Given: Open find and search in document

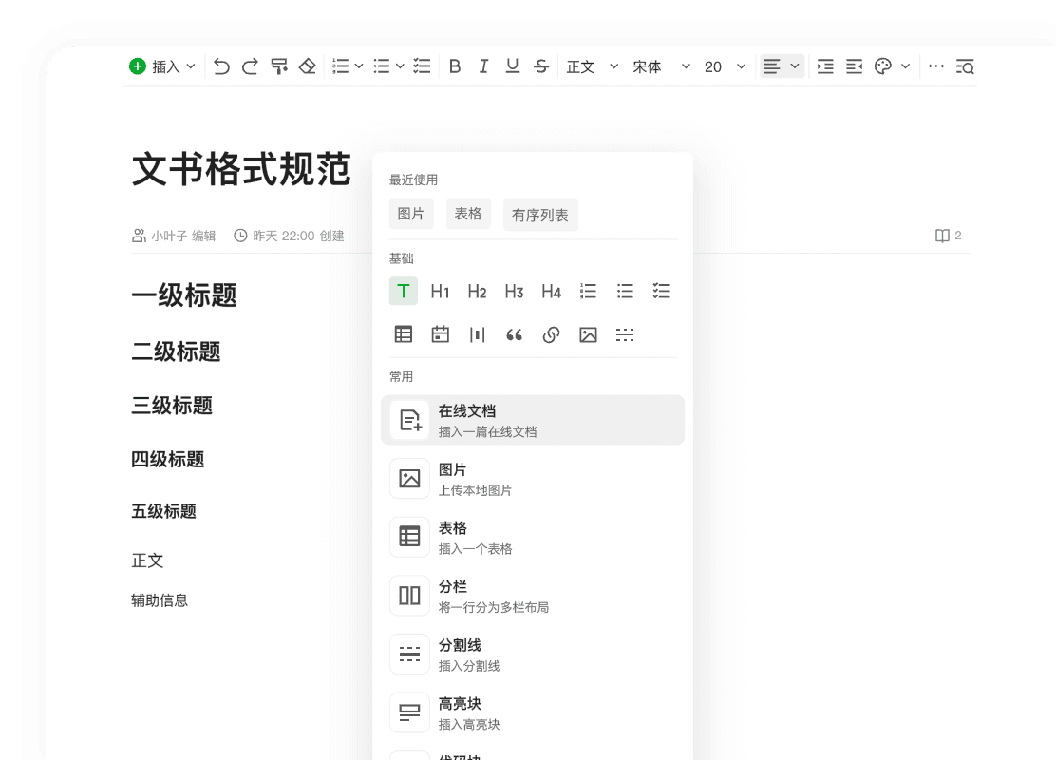Looking at the screenshot, I should coord(965,66).
